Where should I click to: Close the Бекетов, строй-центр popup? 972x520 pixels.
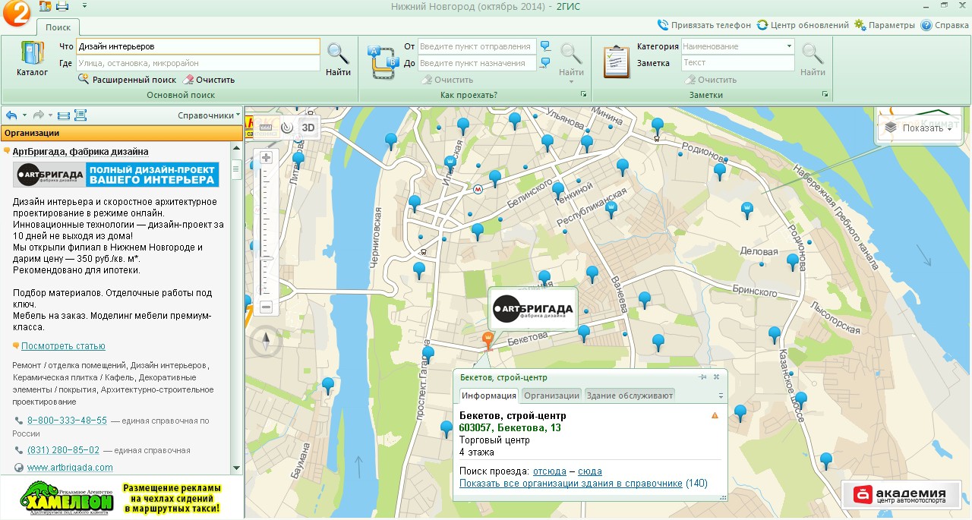pyautogui.click(x=716, y=377)
